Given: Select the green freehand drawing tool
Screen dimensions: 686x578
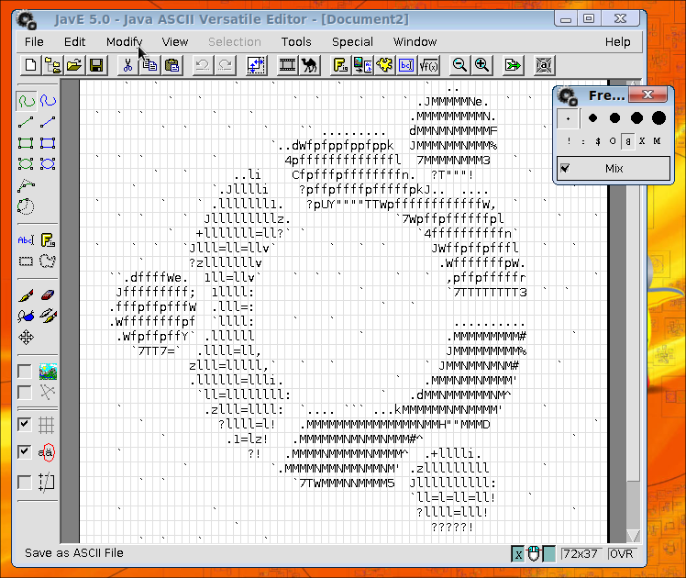Looking at the screenshot, I should [27, 101].
